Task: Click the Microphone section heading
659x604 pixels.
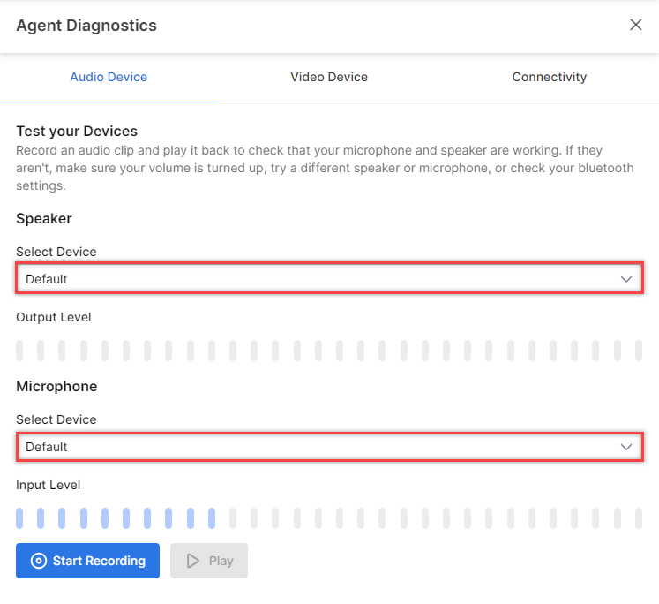Action: (56, 386)
